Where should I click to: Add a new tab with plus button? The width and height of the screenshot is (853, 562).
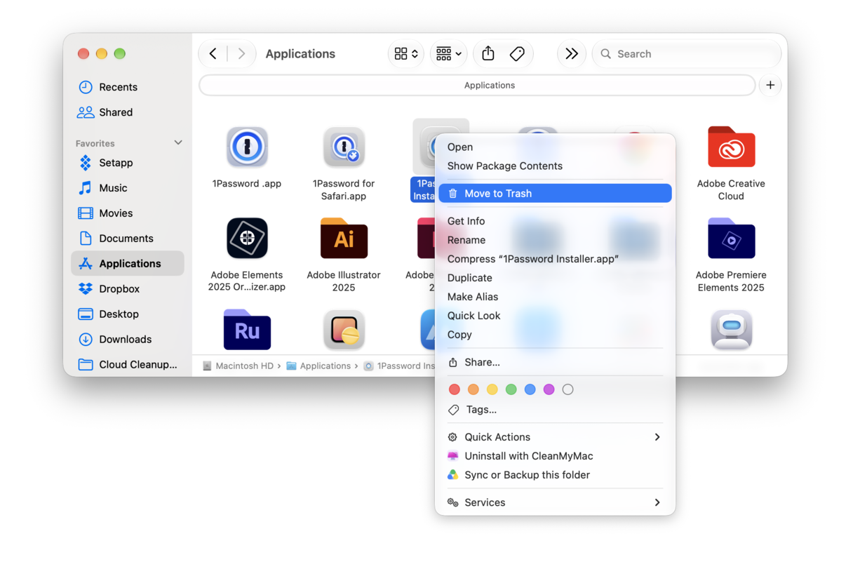770,85
